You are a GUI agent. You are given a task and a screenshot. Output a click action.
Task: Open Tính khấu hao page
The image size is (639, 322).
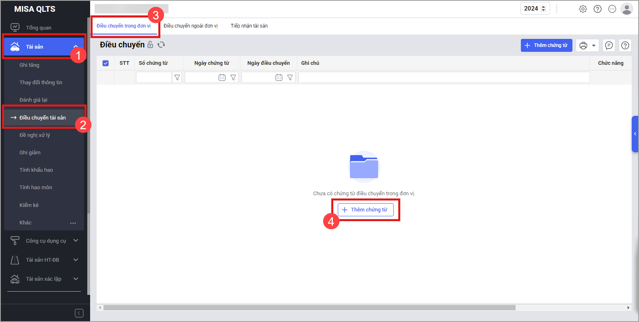(36, 170)
